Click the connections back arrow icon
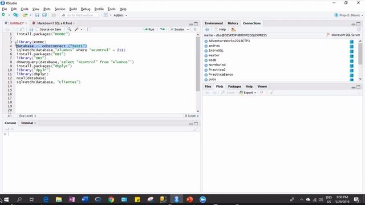 207,30
